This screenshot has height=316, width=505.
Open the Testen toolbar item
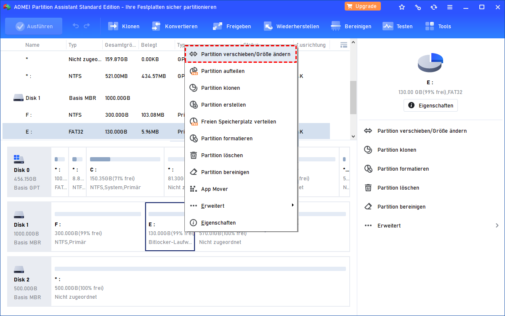397,26
